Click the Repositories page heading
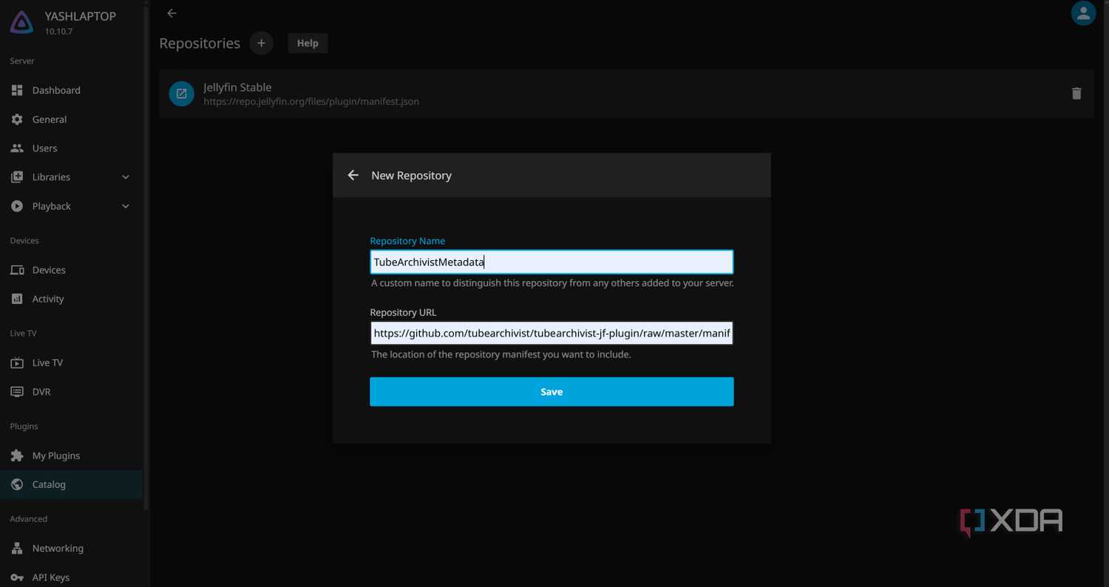 200,43
